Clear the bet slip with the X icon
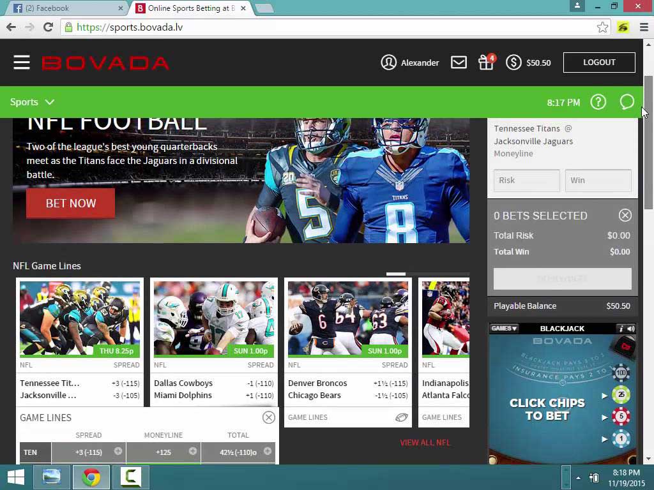 (x=625, y=216)
